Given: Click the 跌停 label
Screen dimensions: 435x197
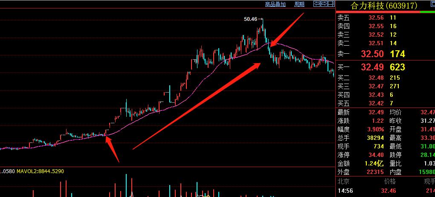Looking at the screenshot, I should tap(395, 155).
